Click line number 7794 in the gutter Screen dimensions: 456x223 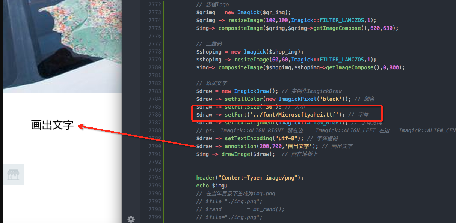[x=155, y=178]
